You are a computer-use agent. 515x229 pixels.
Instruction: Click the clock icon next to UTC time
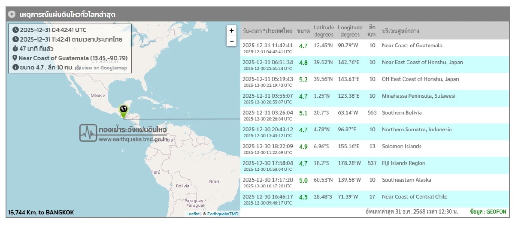15,30
